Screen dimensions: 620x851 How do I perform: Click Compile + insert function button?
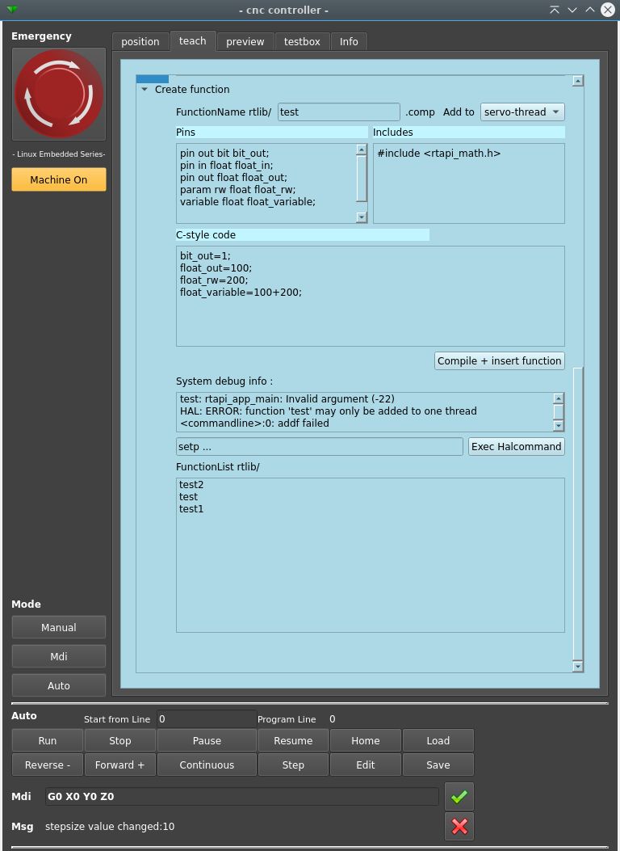pyautogui.click(x=499, y=361)
